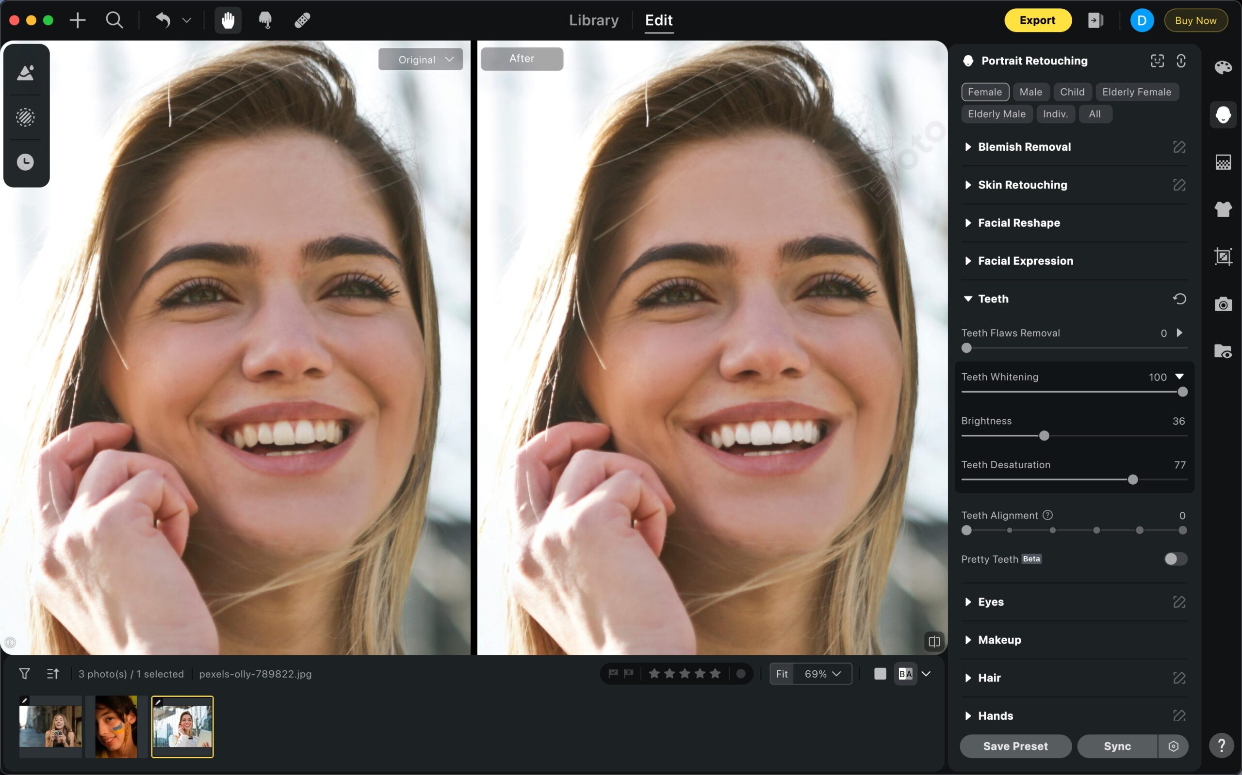1242x775 pixels.
Task: Click the Save Preset button
Action: (x=1015, y=746)
